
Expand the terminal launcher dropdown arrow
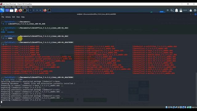pos(27,10)
